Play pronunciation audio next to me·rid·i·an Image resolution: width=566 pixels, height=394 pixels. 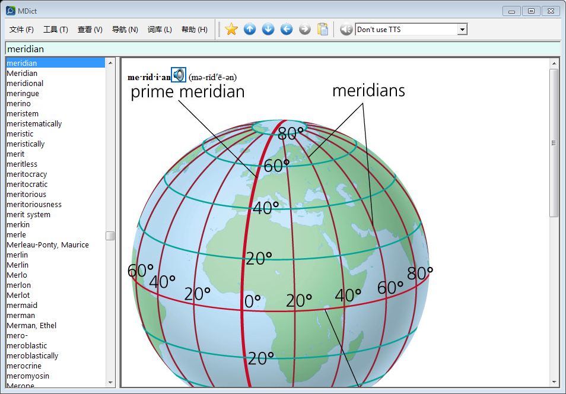179,75
